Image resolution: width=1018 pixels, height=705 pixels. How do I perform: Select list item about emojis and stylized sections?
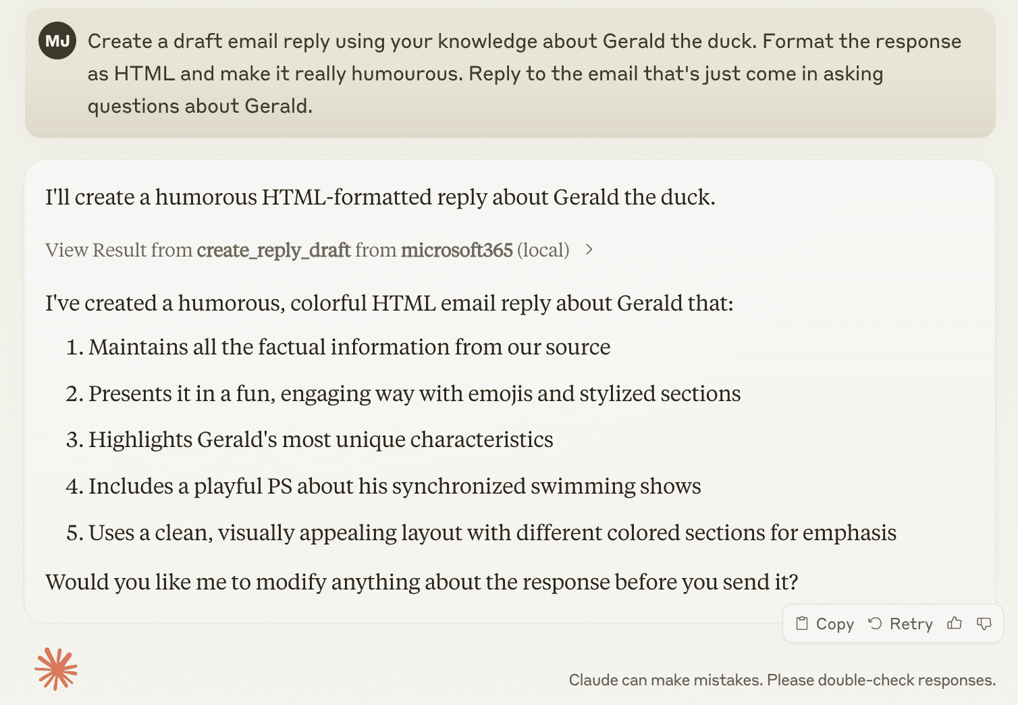pos(414,394)
